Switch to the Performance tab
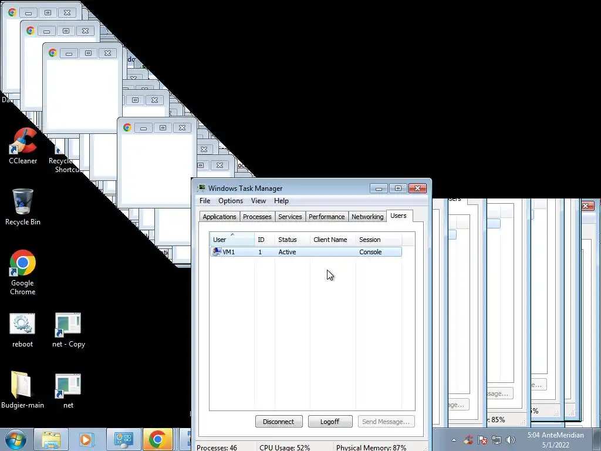The width and height of the screenshot is (601, 451). pyautogui.click(x=326, y=217)
